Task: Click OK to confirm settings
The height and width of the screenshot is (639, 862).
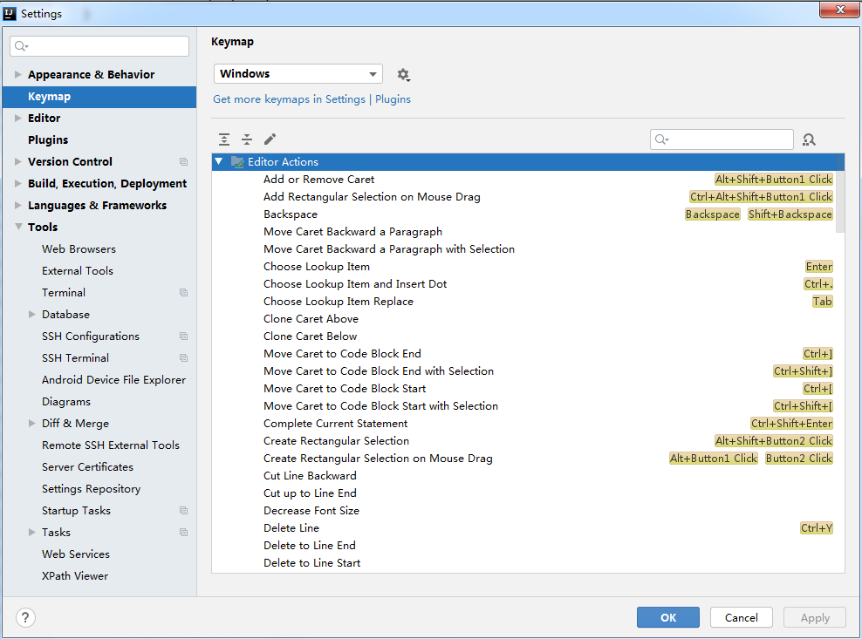Action: coord(668,617)
